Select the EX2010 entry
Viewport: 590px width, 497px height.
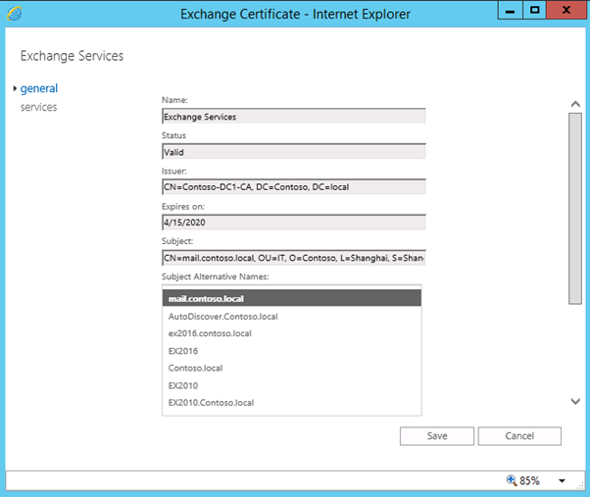pos(292,385)
